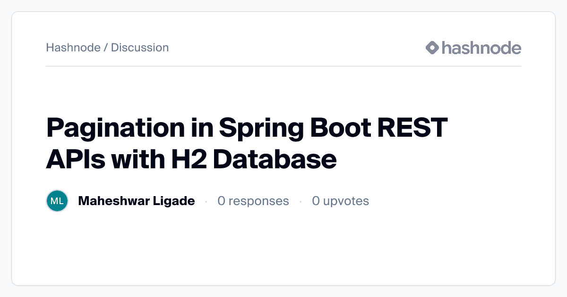Click dot separator before upvotes
The width and height of the screenshot is (567, 297).
(x=301, y=202)
